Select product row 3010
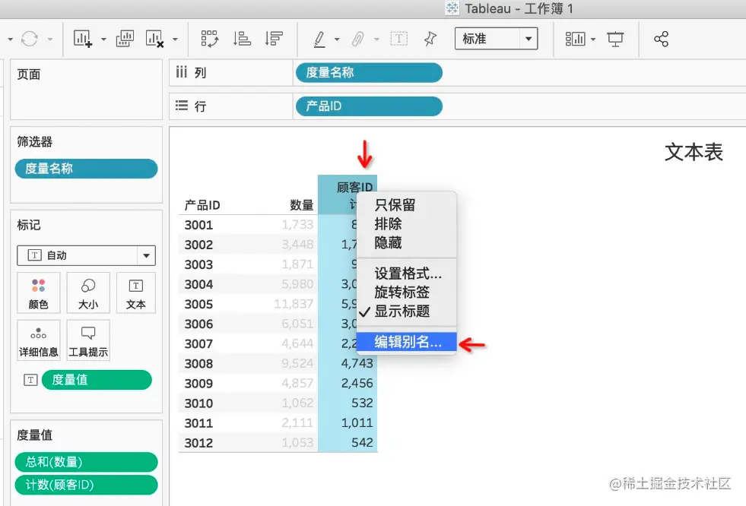 (x=198, y=403)
